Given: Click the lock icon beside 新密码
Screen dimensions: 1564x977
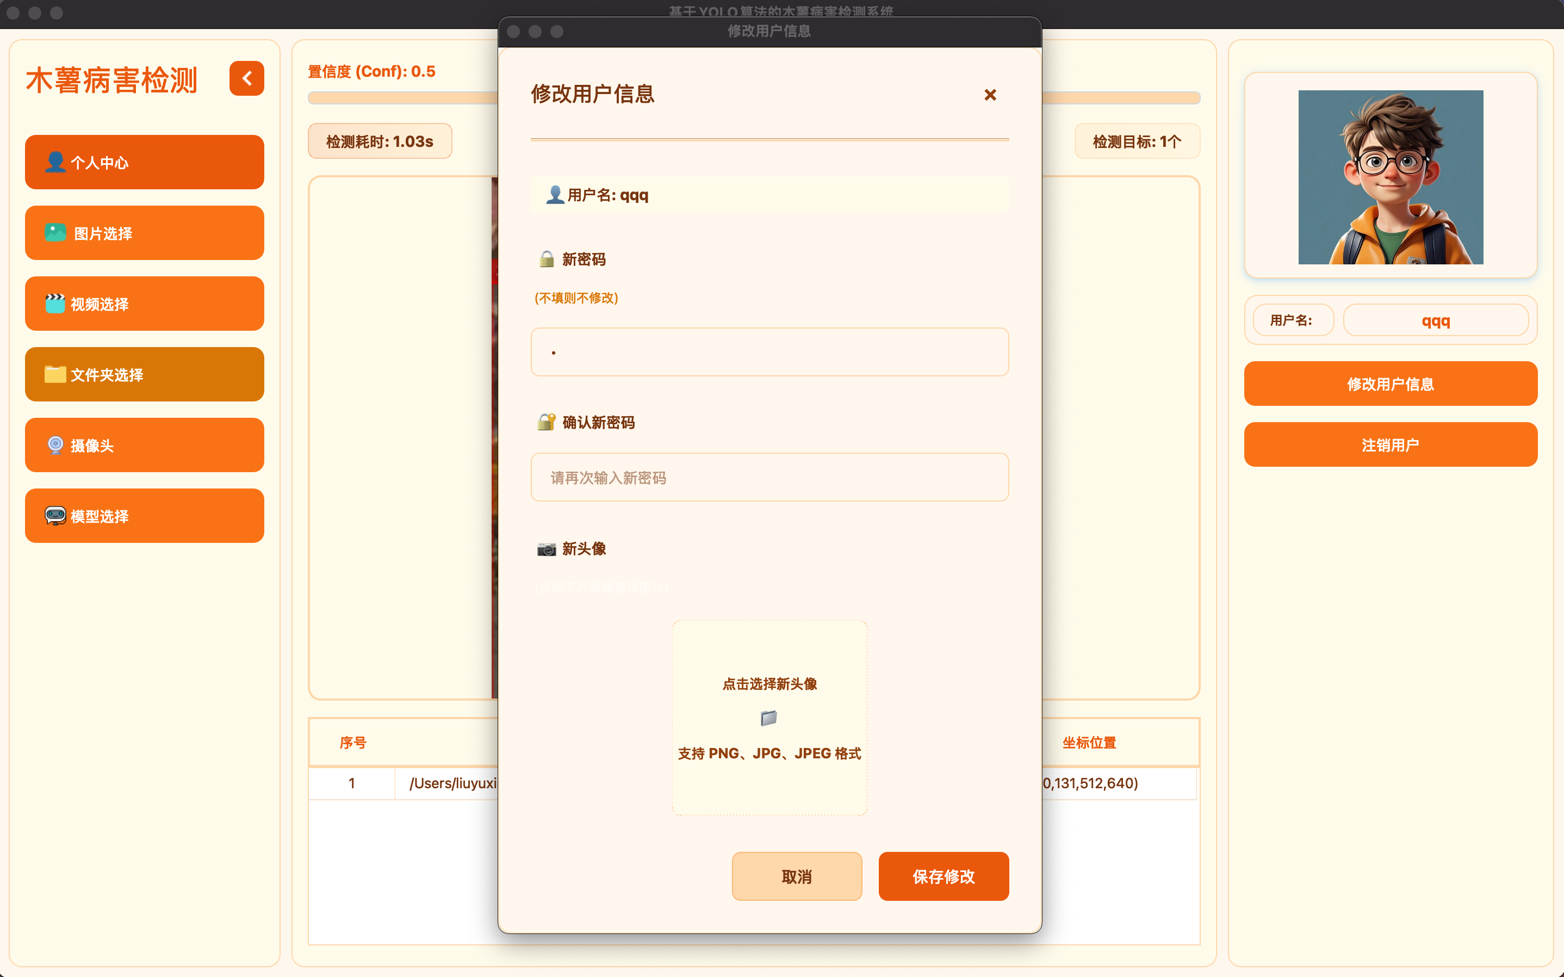Looking at the screenshot, I should 547,258.
